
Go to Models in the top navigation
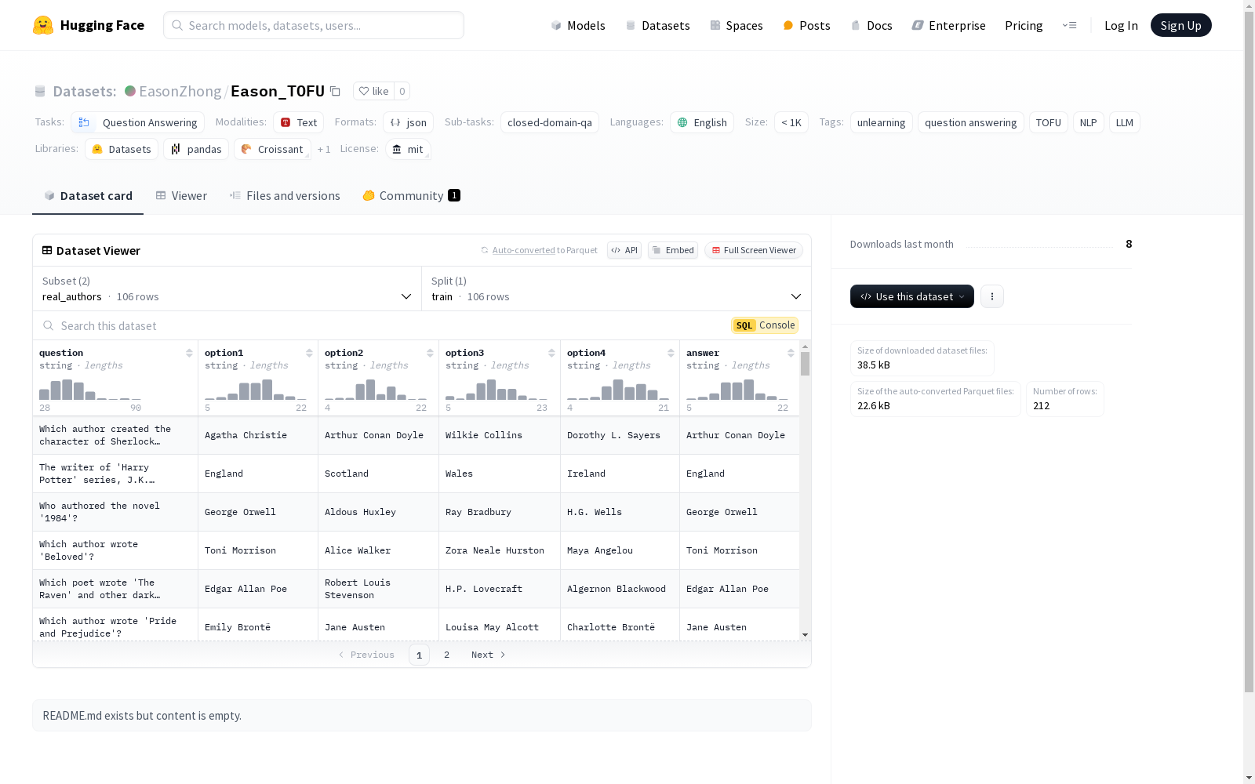click(578, 25)
